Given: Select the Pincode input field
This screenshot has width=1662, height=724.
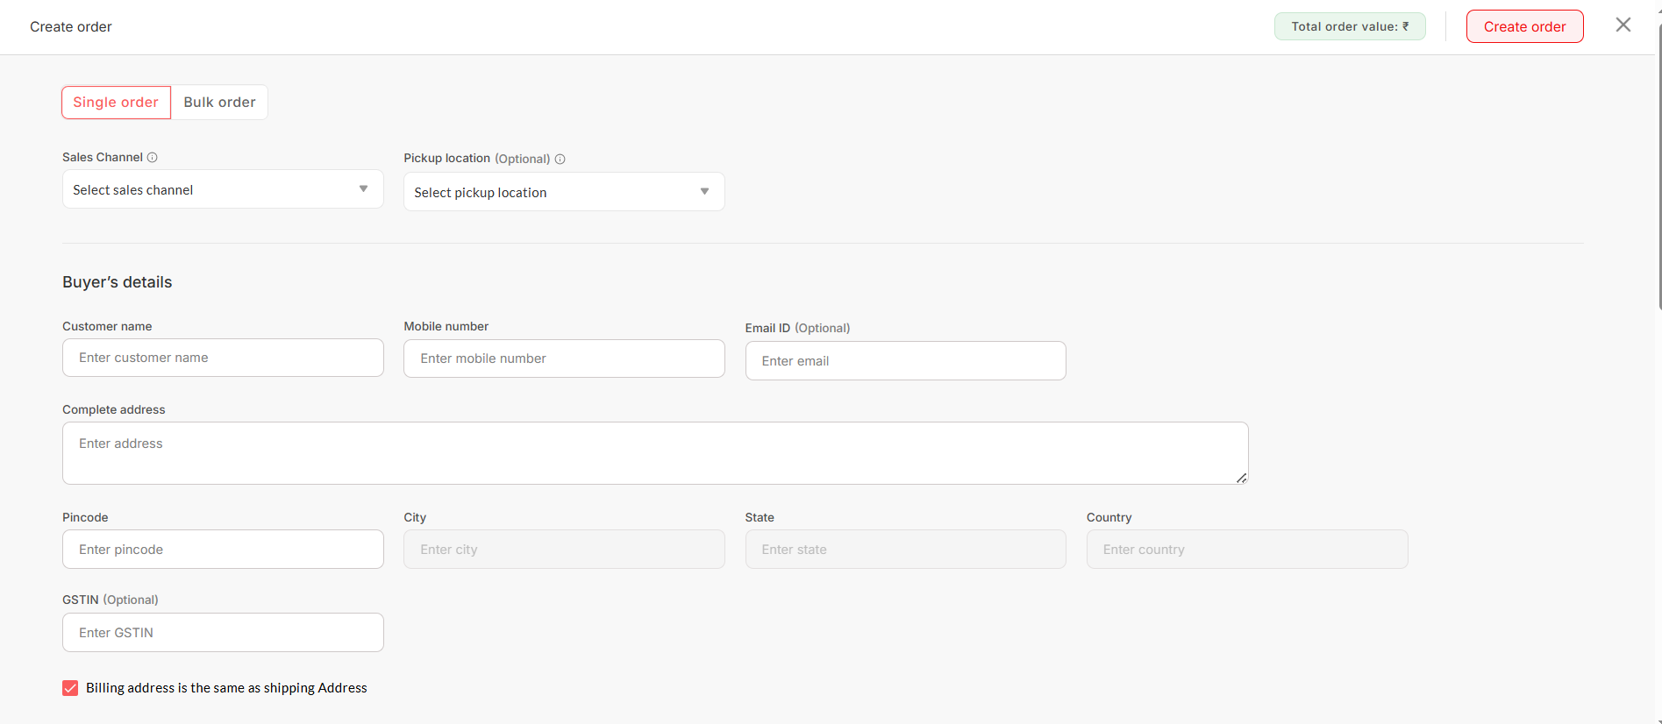Looking at the screenshot, I should [x=223, y=550].
